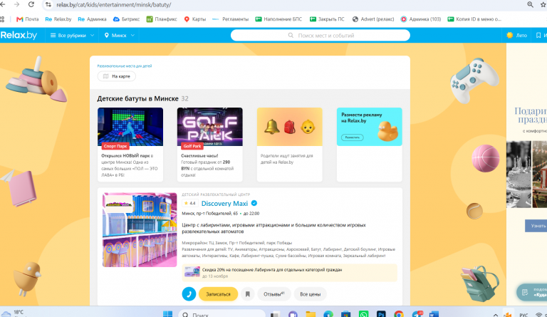Click the Разместить button on the ad card
This screenshot has width=547, height=317.
pyautogui.click(x=353, y=137)
